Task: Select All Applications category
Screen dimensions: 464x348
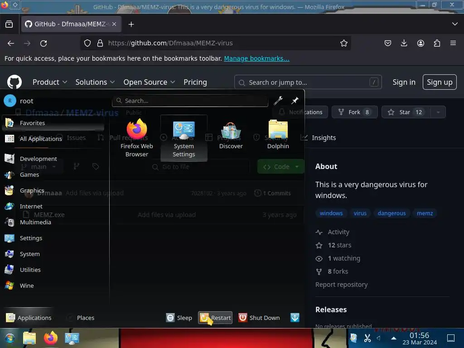Action: point(53,139)
